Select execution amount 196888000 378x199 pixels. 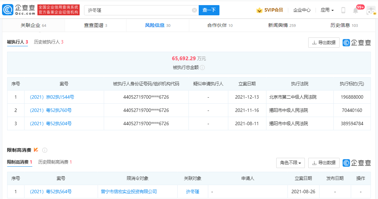pos(352,97)
